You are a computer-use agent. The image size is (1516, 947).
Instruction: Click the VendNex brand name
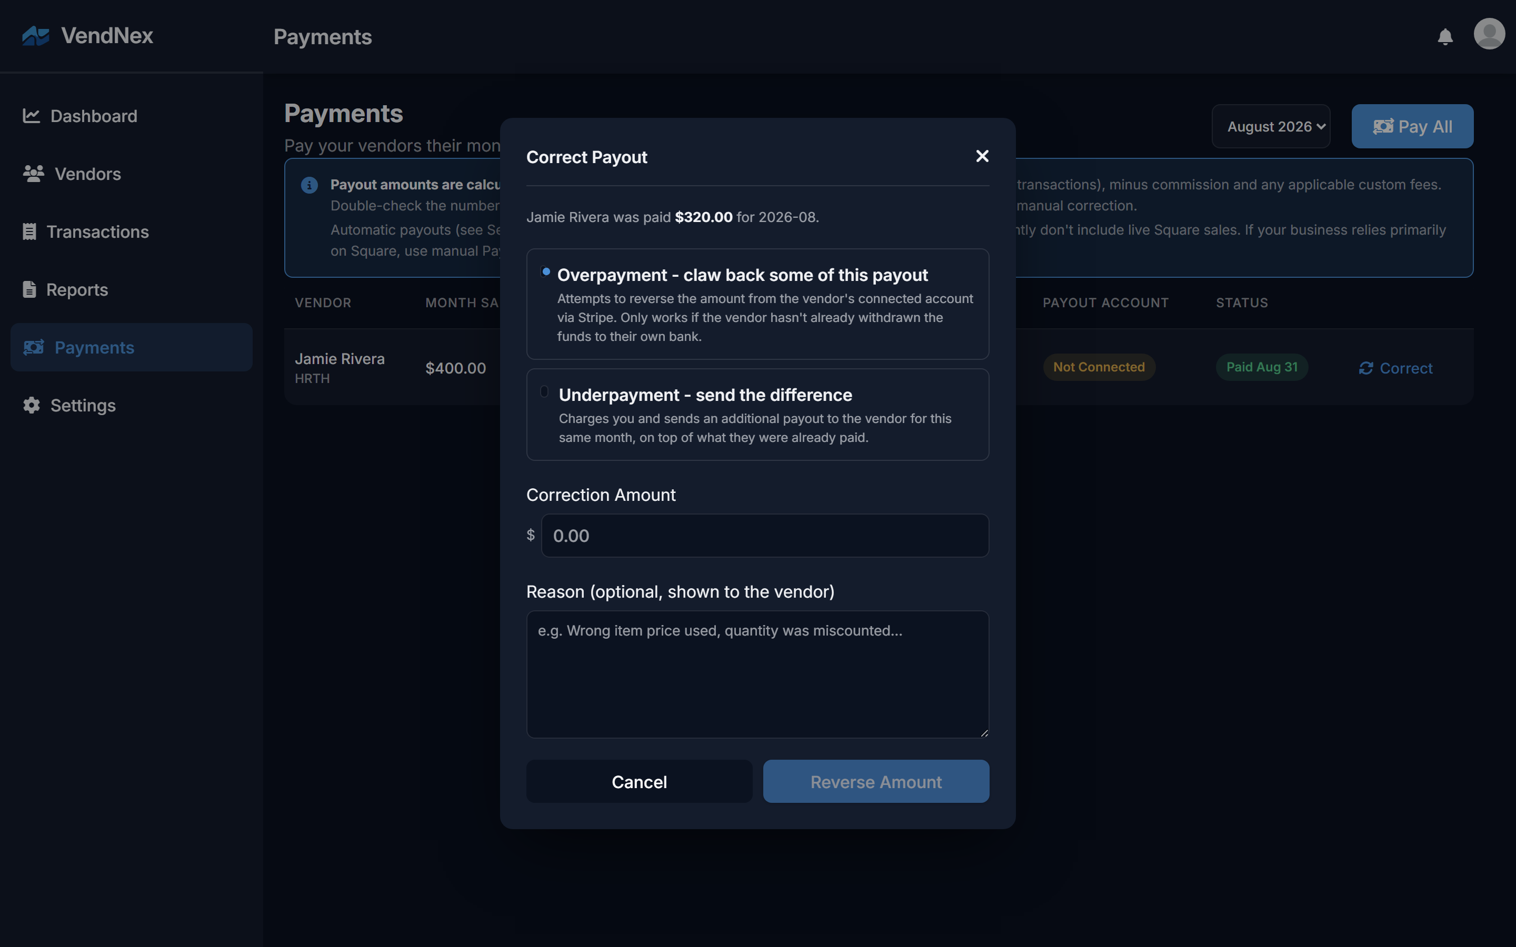[x=107, y=36]
